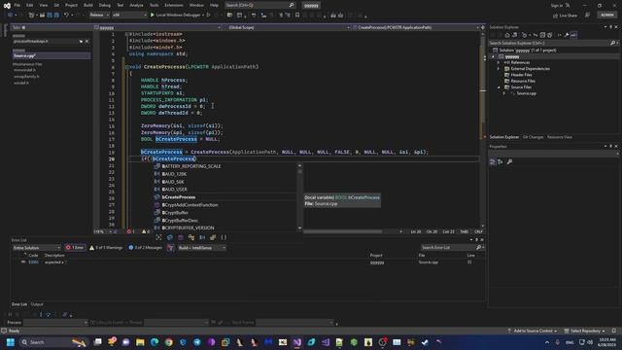Click Select Repository in status bar
The width and height of the screenshot is (622, 350).
[x=585, y=331]
